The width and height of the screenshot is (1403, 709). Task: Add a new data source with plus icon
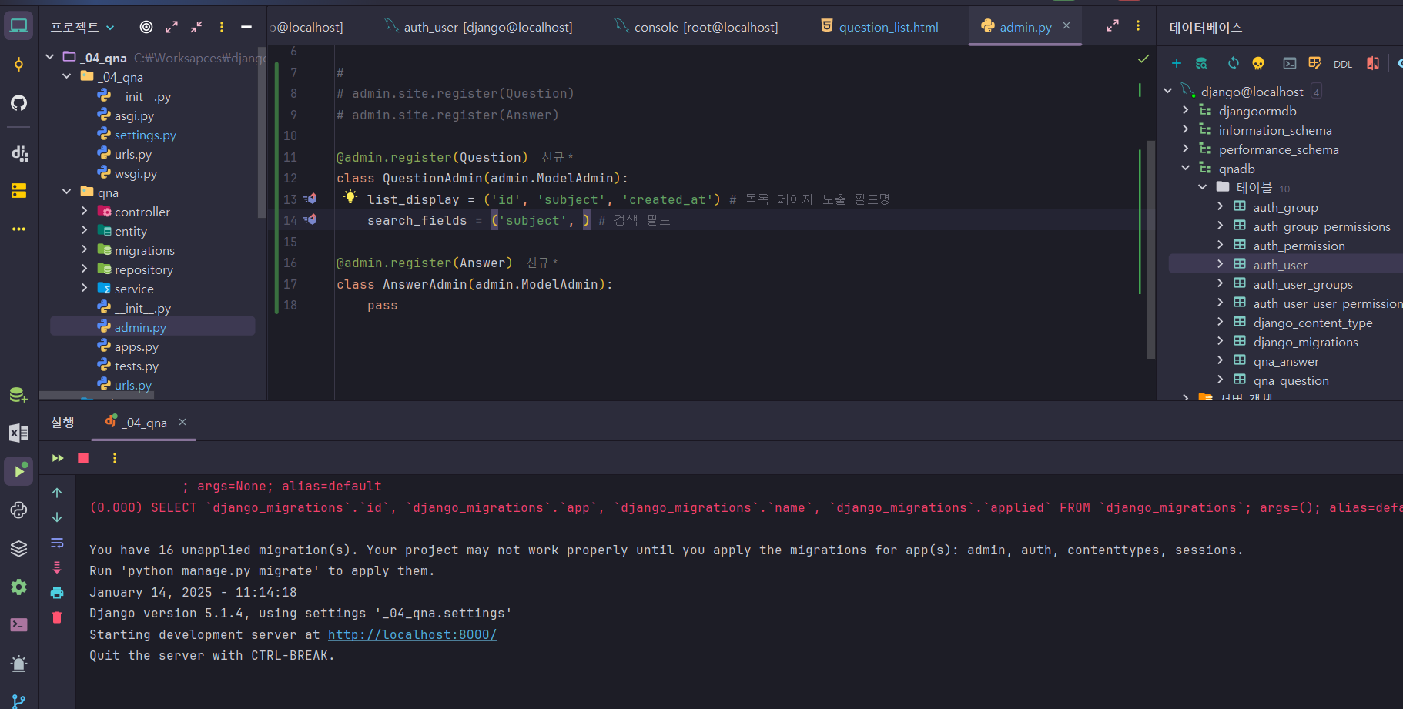coord(1177,63)
